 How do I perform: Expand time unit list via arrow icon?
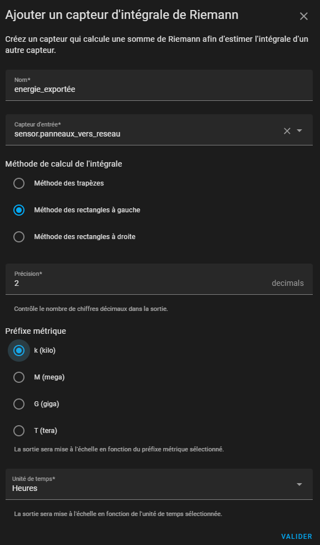click(x=299, y=484)
